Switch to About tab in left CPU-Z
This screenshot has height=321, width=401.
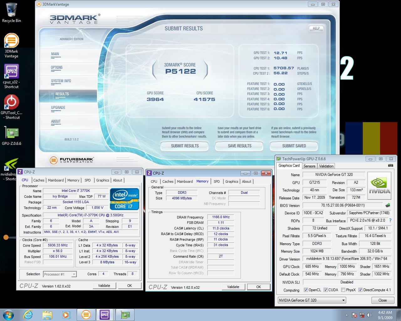[117, 180]
